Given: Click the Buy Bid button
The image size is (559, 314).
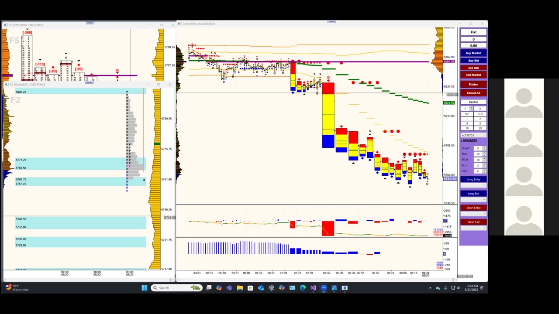Looking at the screenshot, I should tap(473, 61).
